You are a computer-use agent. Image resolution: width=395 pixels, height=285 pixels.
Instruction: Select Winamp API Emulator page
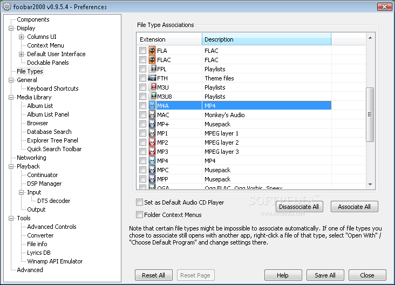tap(55, 261)
